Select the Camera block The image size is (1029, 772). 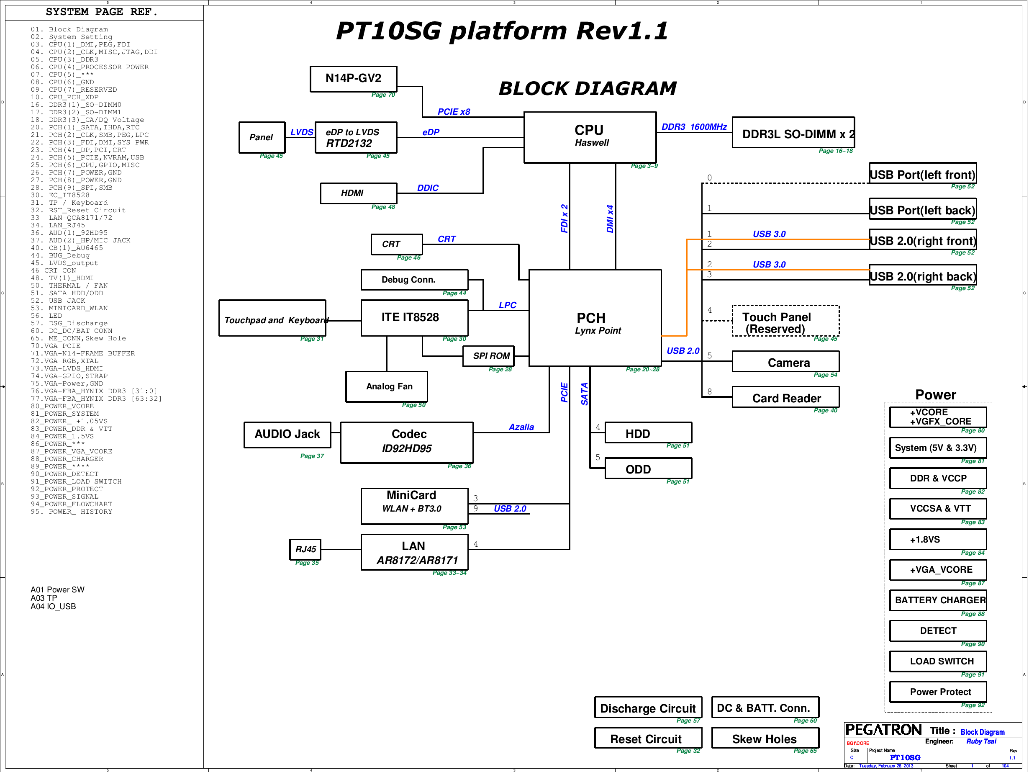(786, 362)
